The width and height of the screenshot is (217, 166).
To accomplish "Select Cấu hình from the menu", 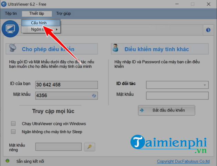I will click(x=41, y=23).
